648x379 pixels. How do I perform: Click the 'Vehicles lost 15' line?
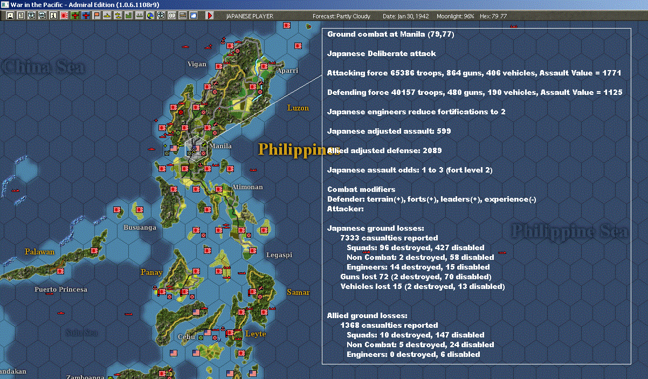tap(423, 286)
